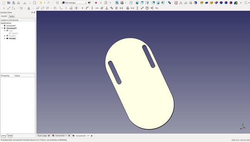The width and height of the screenshot is (250, 142).
Task: Open the Undo history dropdown arrow
Action: tap(44, 3)
